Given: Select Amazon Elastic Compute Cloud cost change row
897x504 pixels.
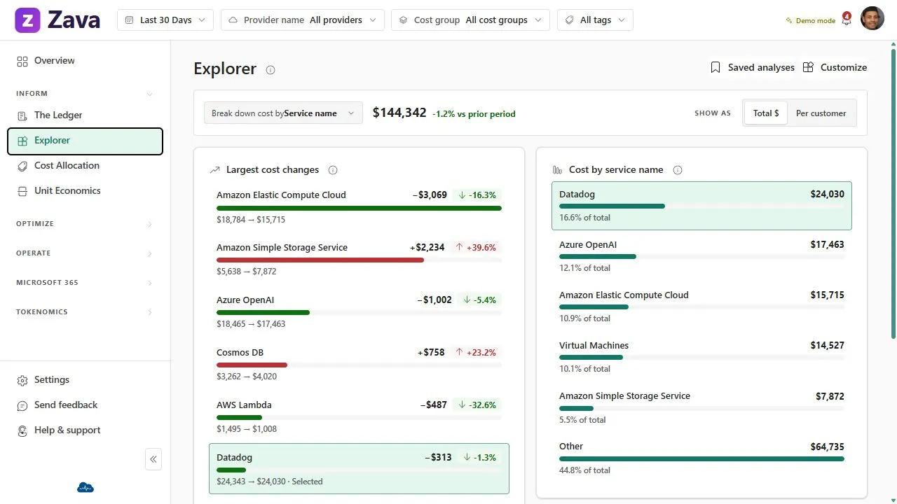Looking at the screenshot, I should 359,207.
